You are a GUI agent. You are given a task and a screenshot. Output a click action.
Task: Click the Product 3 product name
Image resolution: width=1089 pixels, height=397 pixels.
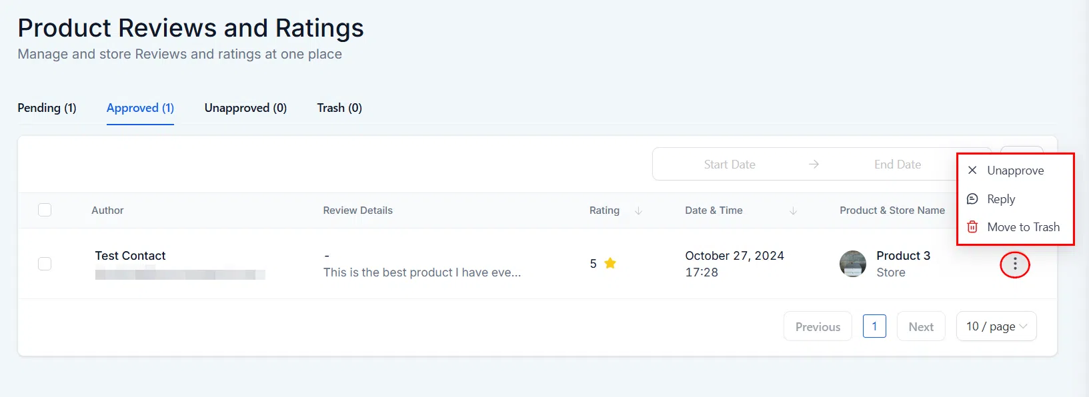[x=903, y=256]
